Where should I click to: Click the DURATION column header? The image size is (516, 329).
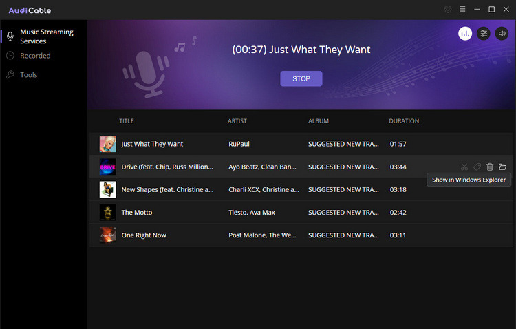(404, 121)
